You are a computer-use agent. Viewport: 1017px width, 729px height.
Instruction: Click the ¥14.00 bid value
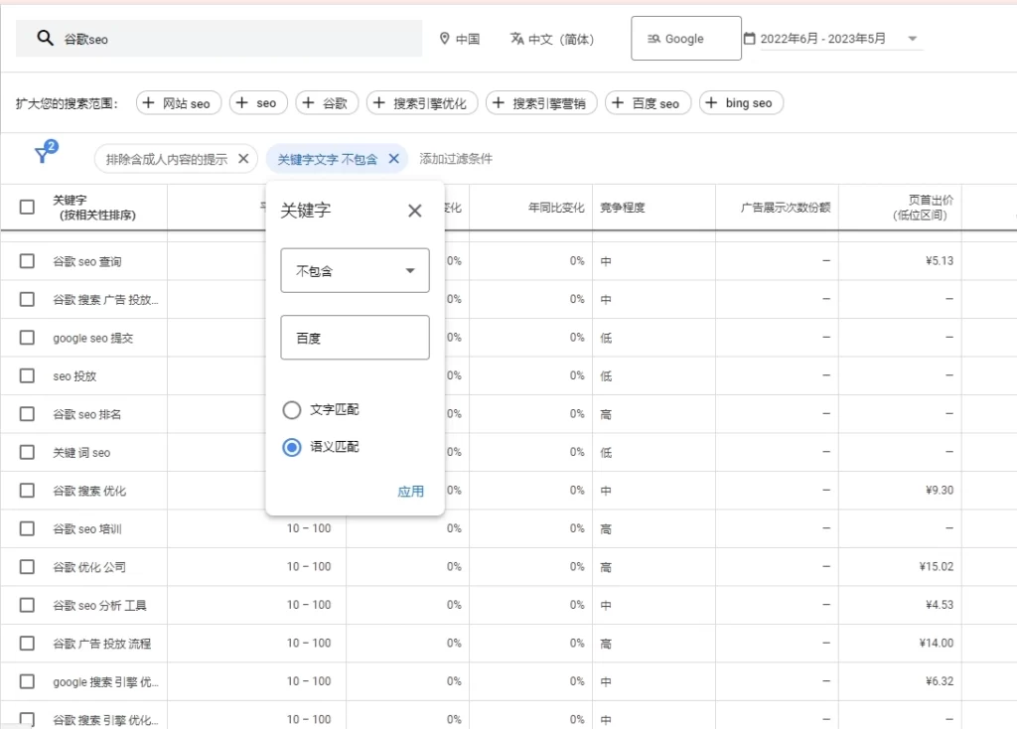(936, 644)
